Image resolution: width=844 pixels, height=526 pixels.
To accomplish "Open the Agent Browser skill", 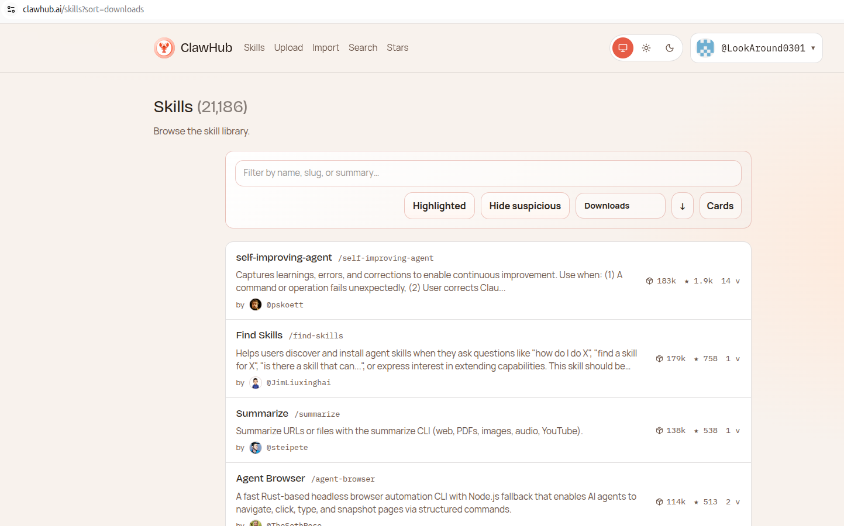I will pyautogui.click(x=270, y=478).
